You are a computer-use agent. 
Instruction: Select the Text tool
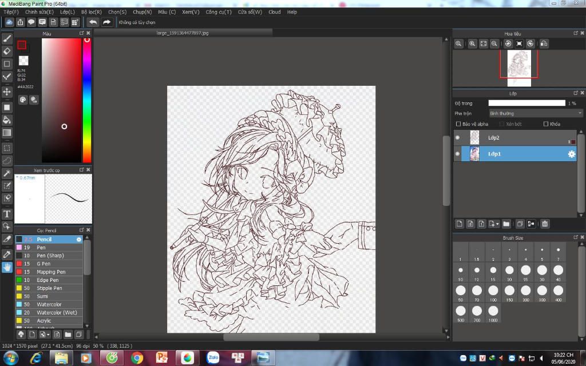(7, 214)
